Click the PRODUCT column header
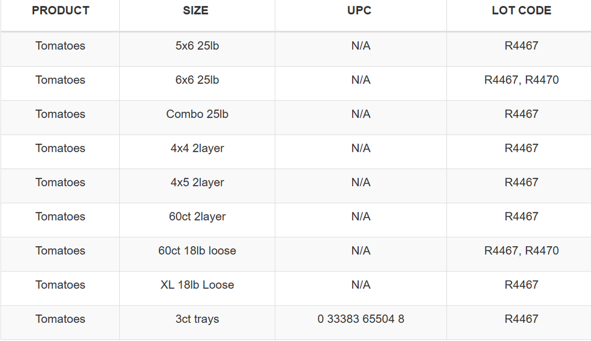This screenshot has width=591, height=341. point(61,11)
